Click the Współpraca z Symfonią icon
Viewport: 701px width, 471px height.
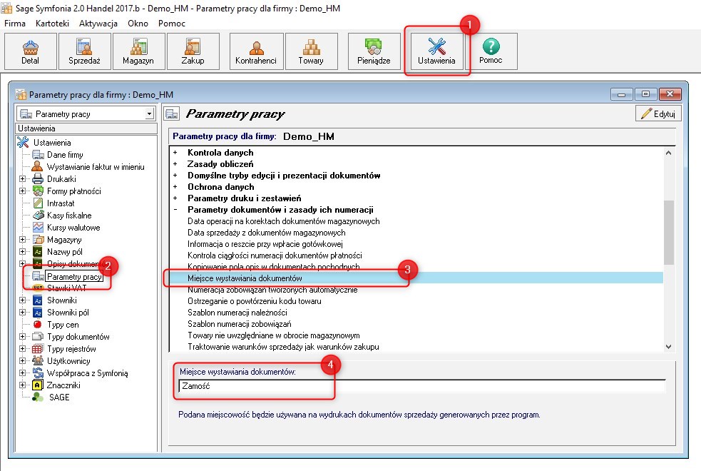click(38, 373)
